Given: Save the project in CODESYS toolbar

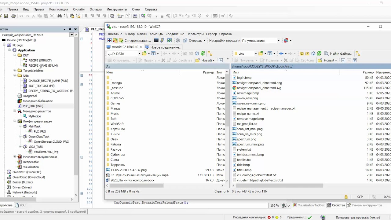Looking at the screenshot, I should point(5,16).
